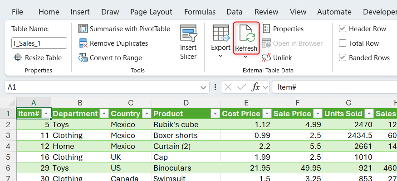Expand the Name Box dropdown arrow
397x181 pixels.
click(x=203, y=88)
